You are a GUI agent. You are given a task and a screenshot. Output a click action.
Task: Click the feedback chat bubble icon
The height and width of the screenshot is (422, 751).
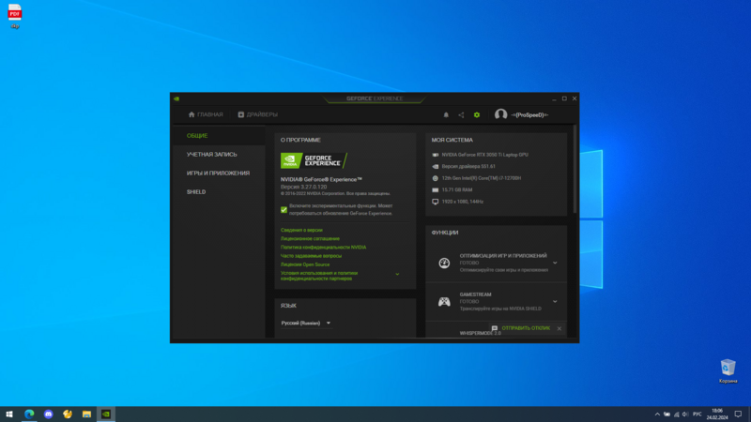[x=495, y=329]
